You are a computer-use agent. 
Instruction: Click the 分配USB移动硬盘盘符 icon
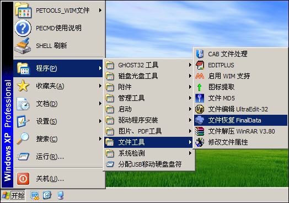110,164
